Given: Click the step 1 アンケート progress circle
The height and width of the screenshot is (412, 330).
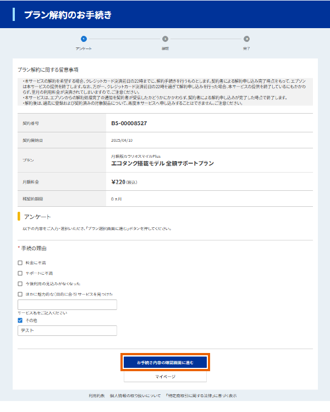Looking at the screenshot, I should (x=84, y=39).
